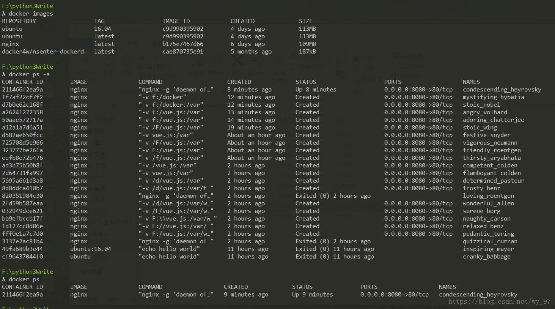Click the '-v F://vue.js:/var/…' command
Viewport: 555px width, 309px height.
pyautogui.click(x=176, y=226)
